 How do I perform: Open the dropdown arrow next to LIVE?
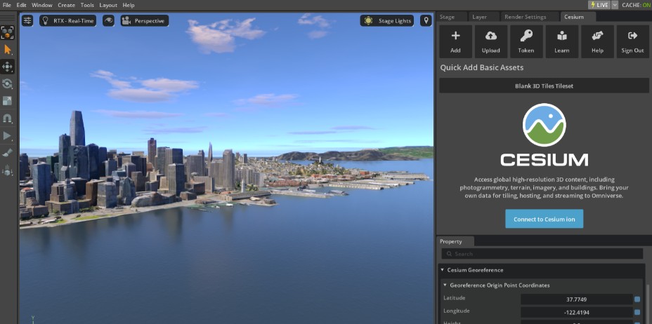(615, 5)
